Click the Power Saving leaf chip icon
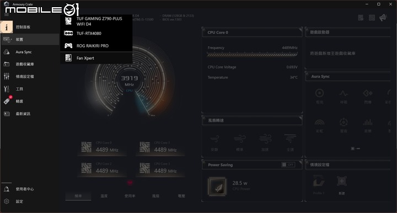The width and height of the screenshot is (397, 213). [x=217, y=187]
